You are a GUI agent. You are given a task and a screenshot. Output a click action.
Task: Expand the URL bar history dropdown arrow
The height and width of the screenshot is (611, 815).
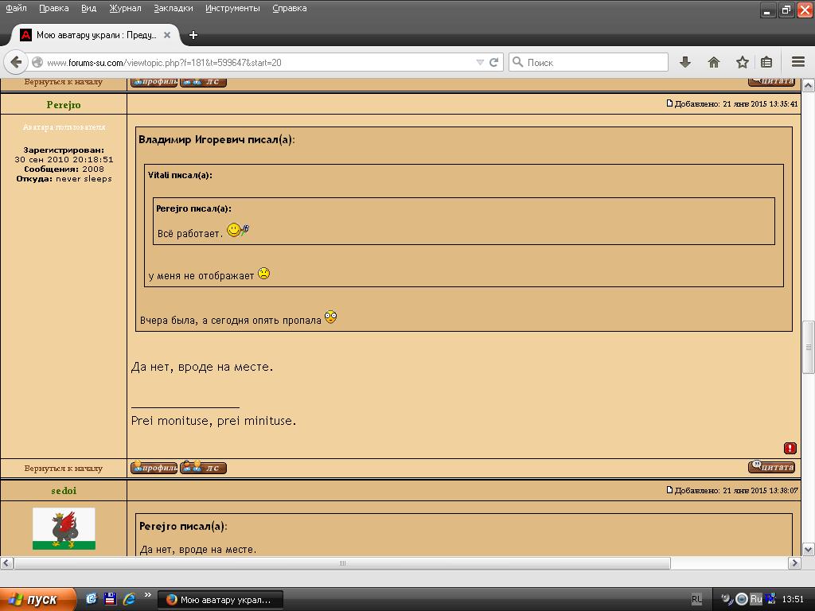pyautogui.click(x=480, y=62)
